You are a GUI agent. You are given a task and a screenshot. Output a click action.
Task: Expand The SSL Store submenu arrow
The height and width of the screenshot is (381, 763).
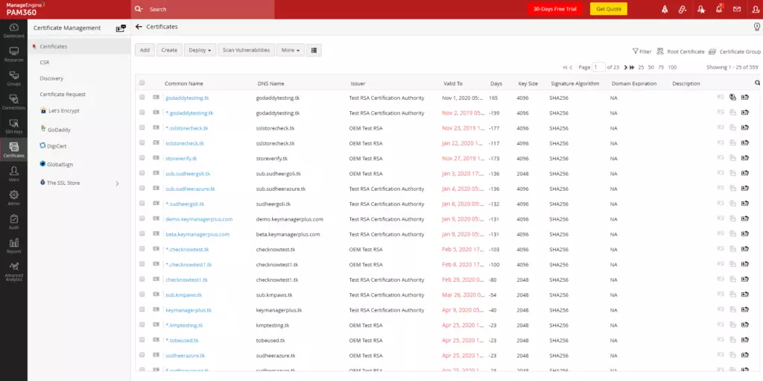(117, 183)
